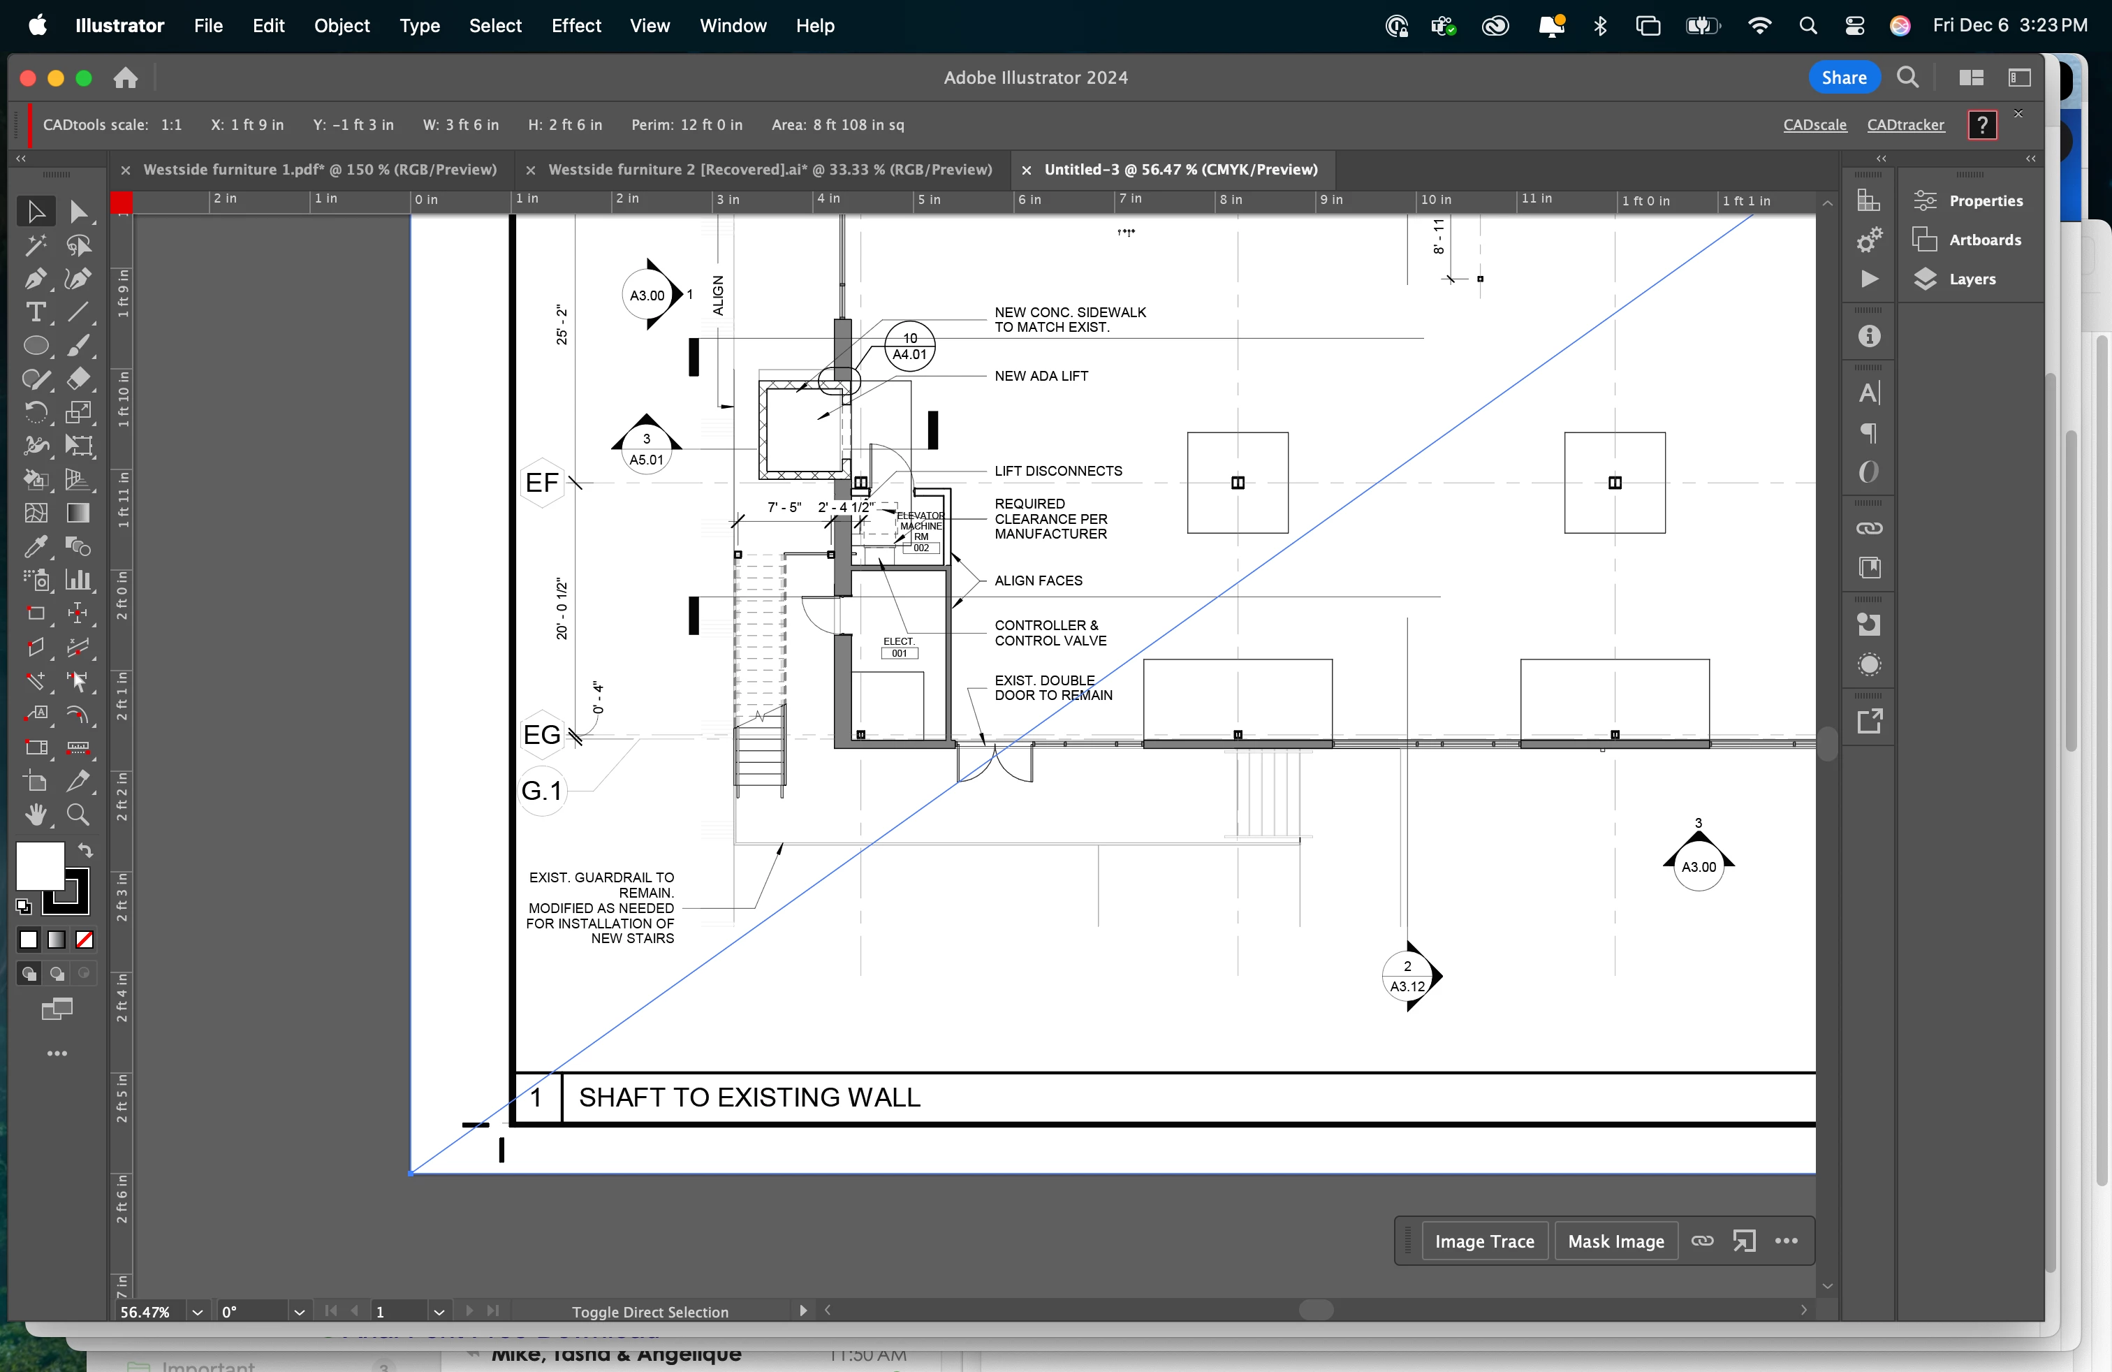Viewport: 2112px width, 1372px height.
Task: Open the Effect menu
Action: [x=575, y=26]
